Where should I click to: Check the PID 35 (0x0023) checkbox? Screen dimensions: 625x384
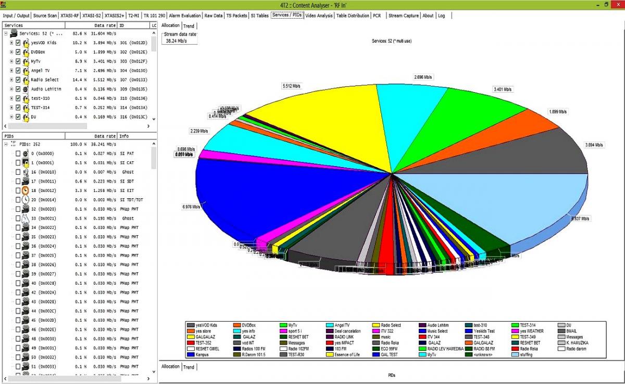18,237
